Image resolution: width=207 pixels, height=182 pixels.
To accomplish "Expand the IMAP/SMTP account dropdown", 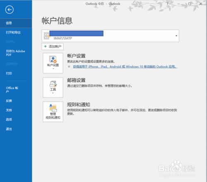I will point(176,36).
